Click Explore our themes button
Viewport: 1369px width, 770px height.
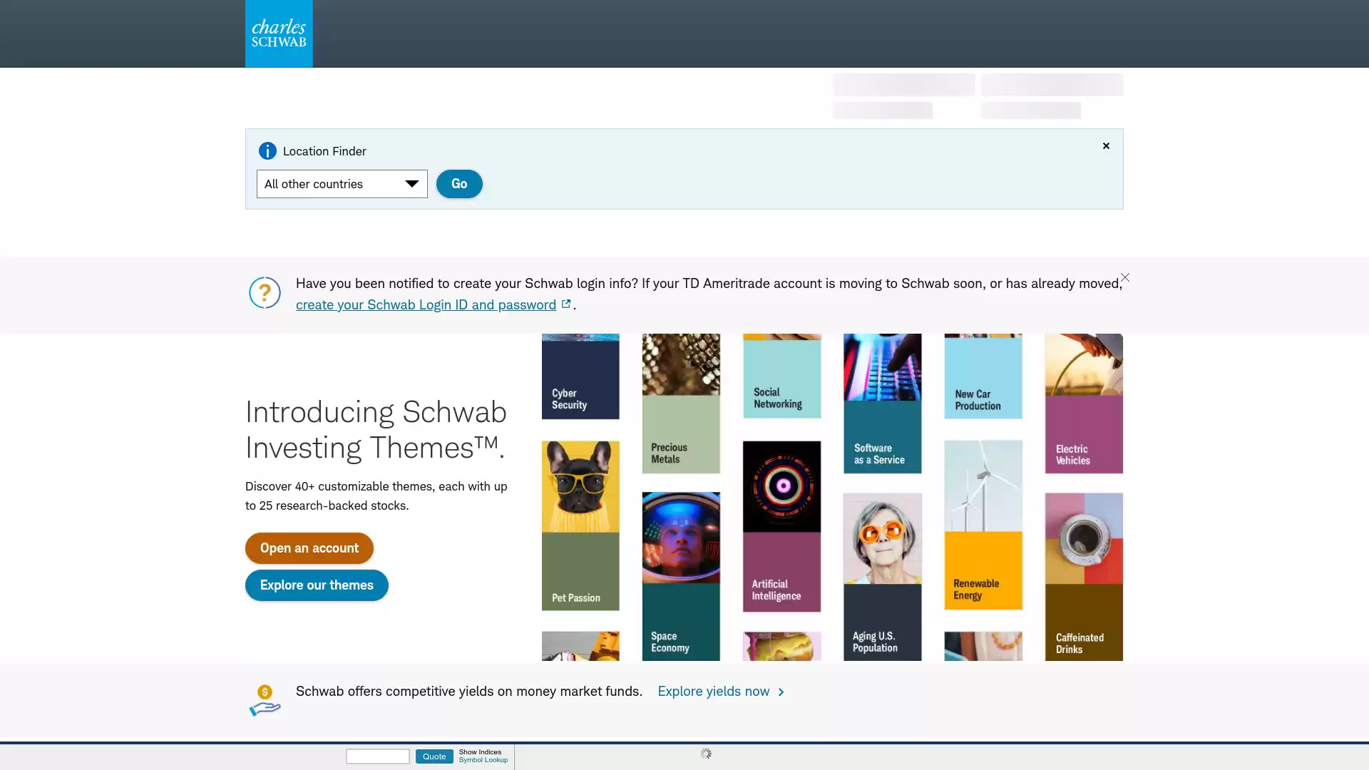[x=317, y=585]
